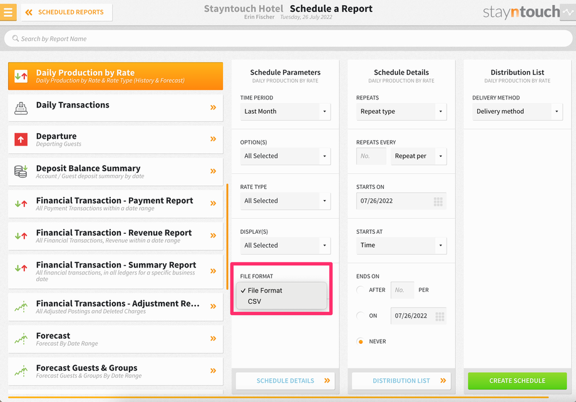The width and height of the screenshot is (576, 402).
Task: Click the Forecast chart icon
Action: pos(21,339)
